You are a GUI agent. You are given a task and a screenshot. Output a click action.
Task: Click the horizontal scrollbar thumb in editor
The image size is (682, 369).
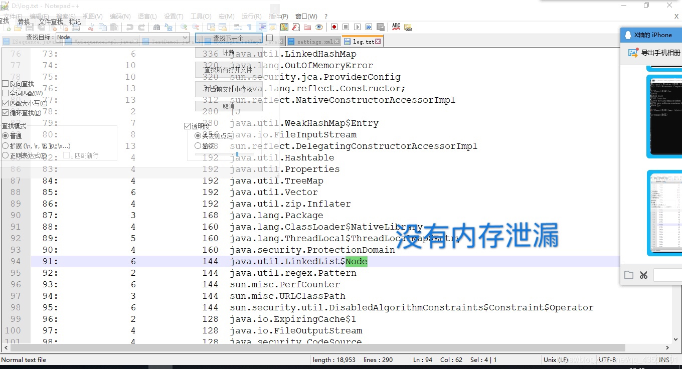click(x=317, y=347)
